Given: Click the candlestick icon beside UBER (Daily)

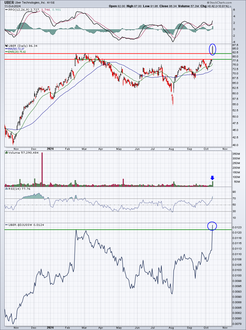Looking at the screenshot, I should (6, 46).
